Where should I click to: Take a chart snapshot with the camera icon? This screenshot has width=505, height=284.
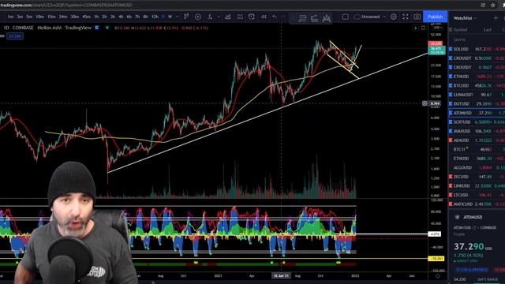pos(417,17)
